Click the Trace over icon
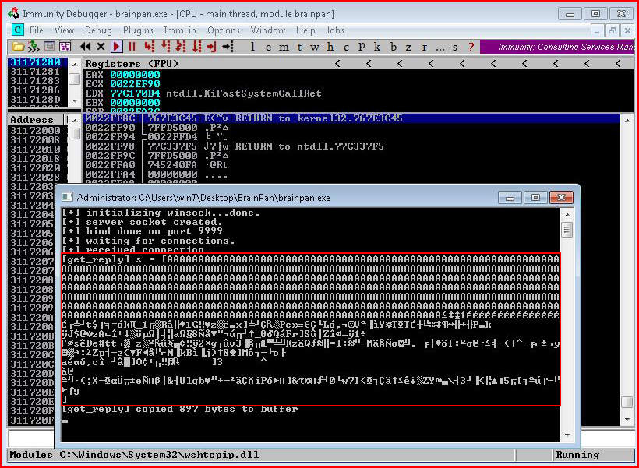This screenshot has width=639, height=468. click(197, 47)
